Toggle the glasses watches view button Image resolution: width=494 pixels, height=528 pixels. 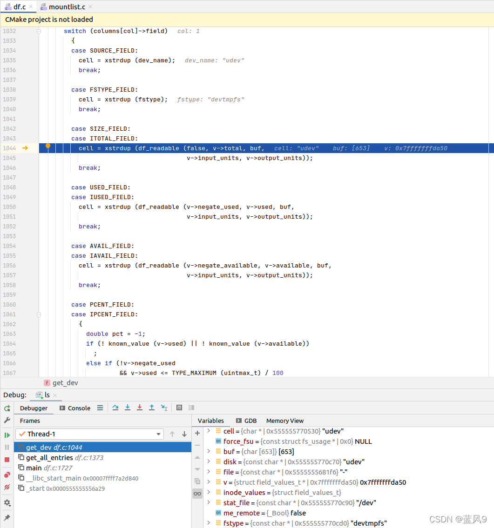[197, 494]
